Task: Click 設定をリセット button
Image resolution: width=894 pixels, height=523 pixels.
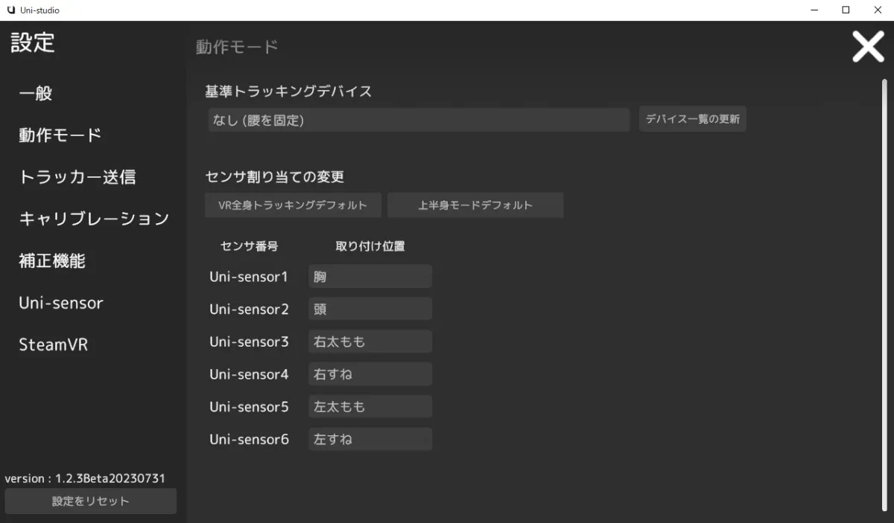Action: coord(91,501)
